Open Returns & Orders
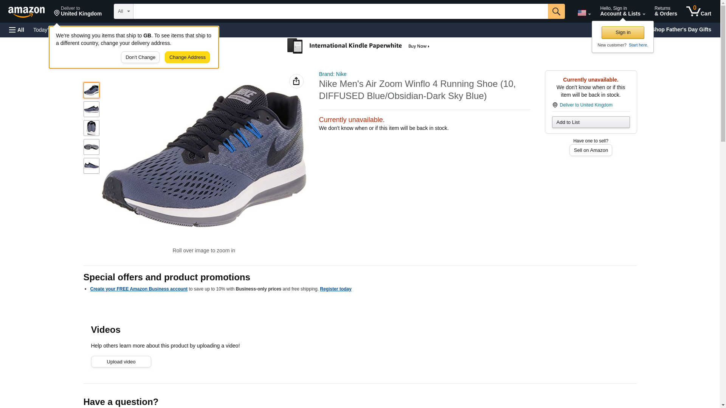Screen dimensions: 726x408 click(665, 11)
